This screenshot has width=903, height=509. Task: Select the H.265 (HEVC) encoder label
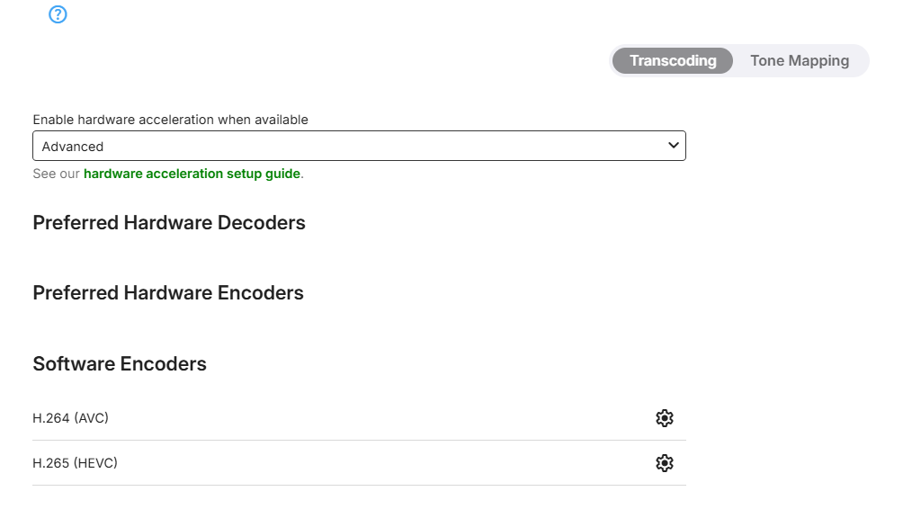click(76, 463)
